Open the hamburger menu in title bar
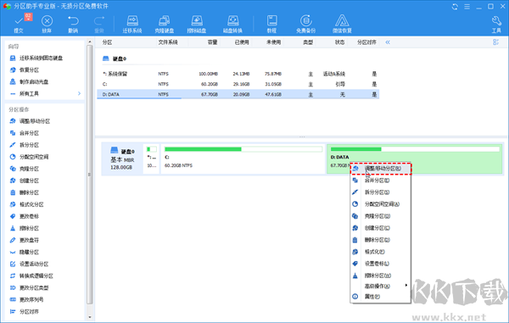Viewport: 509px width, 323px height. [467, 7]
